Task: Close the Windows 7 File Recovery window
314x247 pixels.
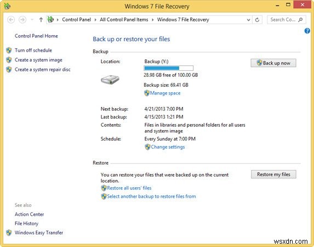Action: tap(302, 5)
